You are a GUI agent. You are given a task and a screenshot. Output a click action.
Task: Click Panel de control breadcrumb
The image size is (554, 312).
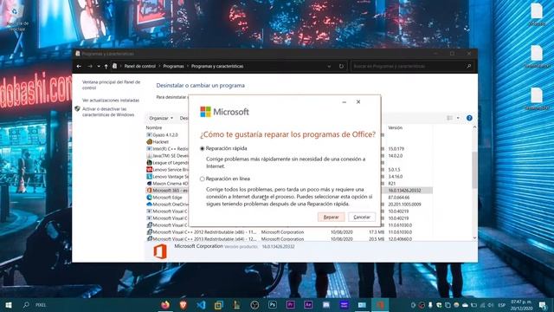coord(140,66)
